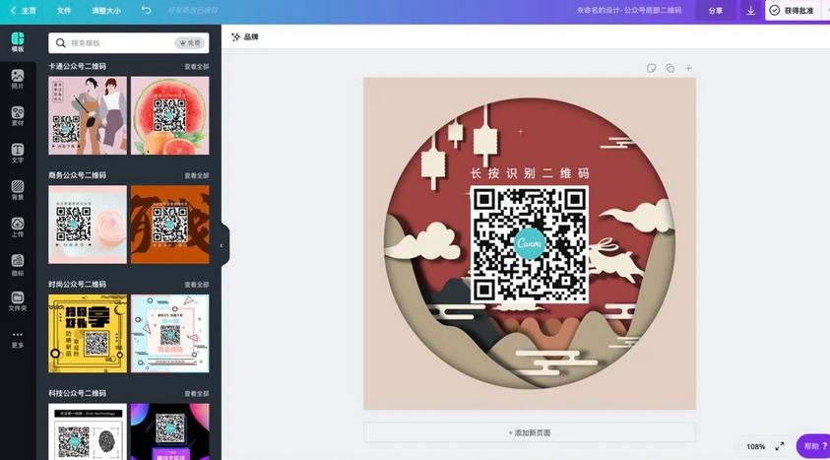Select the yellow bold-text fashion QR template
The width and height of the screenshot is (830, 460).
click(88, 334)
